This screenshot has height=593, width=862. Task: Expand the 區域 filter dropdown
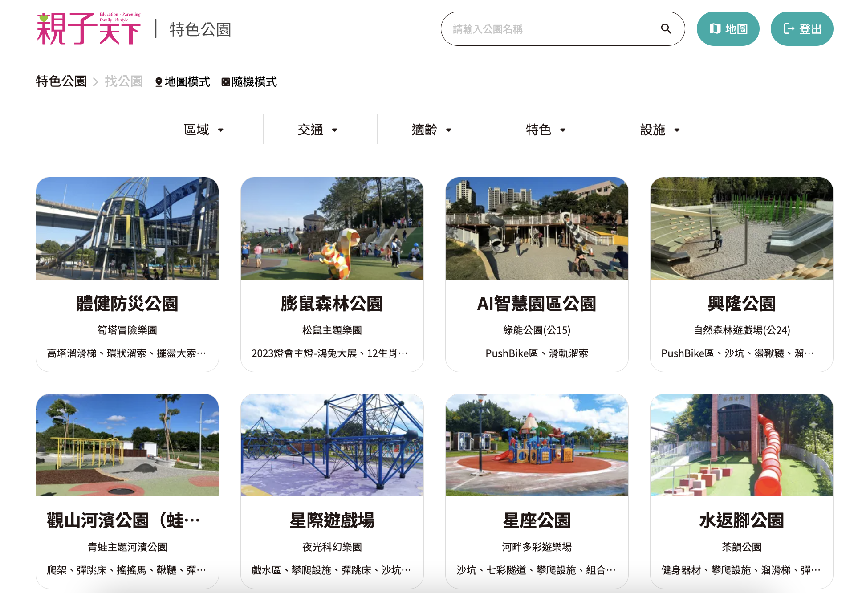(x=203, y=130)
